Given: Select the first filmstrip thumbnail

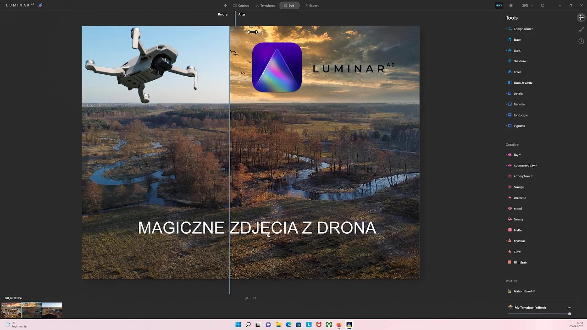Looking at the screenshot, I should [11, 310].
